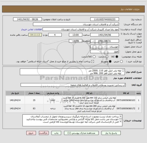Click the quantity cell 83

tap(34, 109)
